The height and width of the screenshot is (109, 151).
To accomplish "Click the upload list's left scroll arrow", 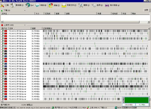I will point(2,101).
